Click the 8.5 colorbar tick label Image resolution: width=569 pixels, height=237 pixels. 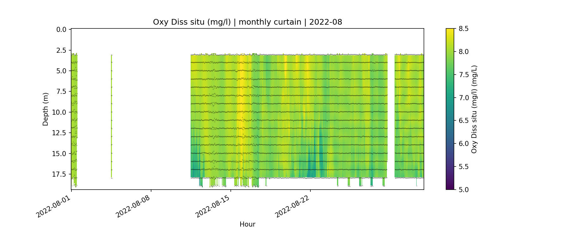pyautogui.click(x=463, y=29)
